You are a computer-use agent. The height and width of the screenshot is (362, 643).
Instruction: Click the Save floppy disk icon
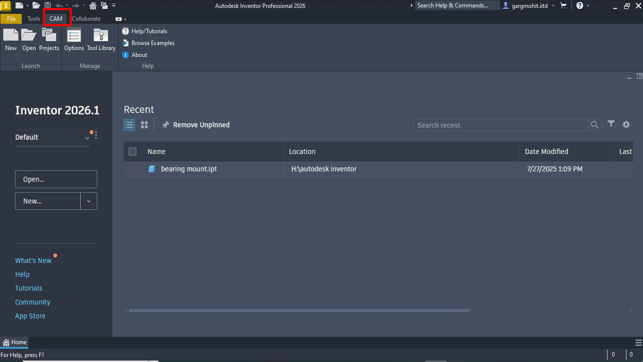point(48,5)
